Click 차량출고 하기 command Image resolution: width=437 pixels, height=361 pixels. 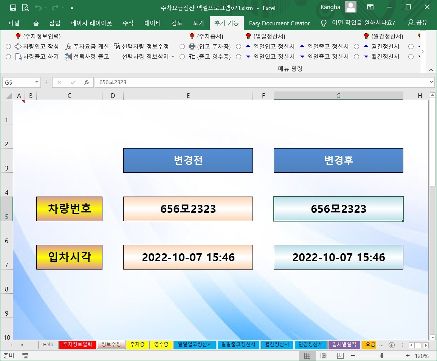[x=37, y=57]
